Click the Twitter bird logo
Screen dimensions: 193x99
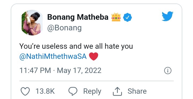click(168, 16)
